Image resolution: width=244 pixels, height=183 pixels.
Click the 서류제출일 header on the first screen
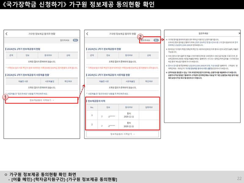coord(49,81)
